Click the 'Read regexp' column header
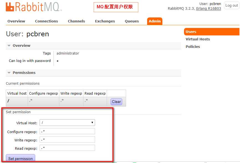The width and height of the screenshot is (240, 163). (95, 94)
